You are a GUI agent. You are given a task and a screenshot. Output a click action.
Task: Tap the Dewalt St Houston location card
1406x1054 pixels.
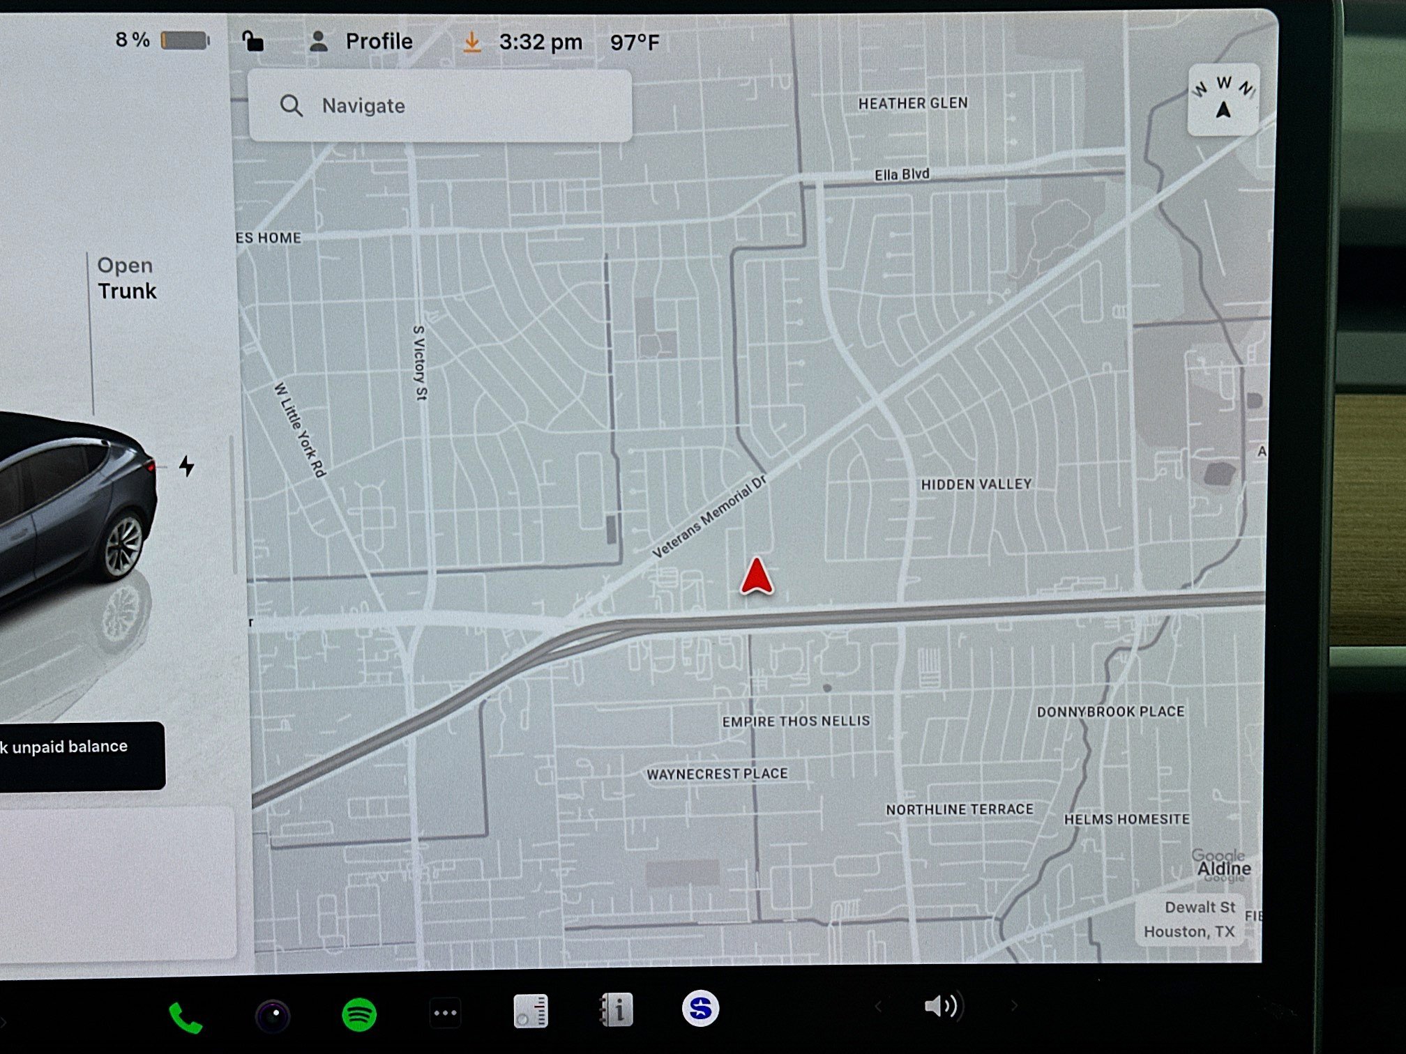click(x=1190, y=919)
